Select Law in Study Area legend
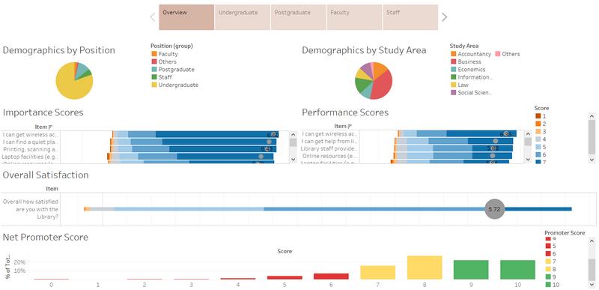Screen dimensions: 599x290 pyautogui.click(x=459, y=85)
